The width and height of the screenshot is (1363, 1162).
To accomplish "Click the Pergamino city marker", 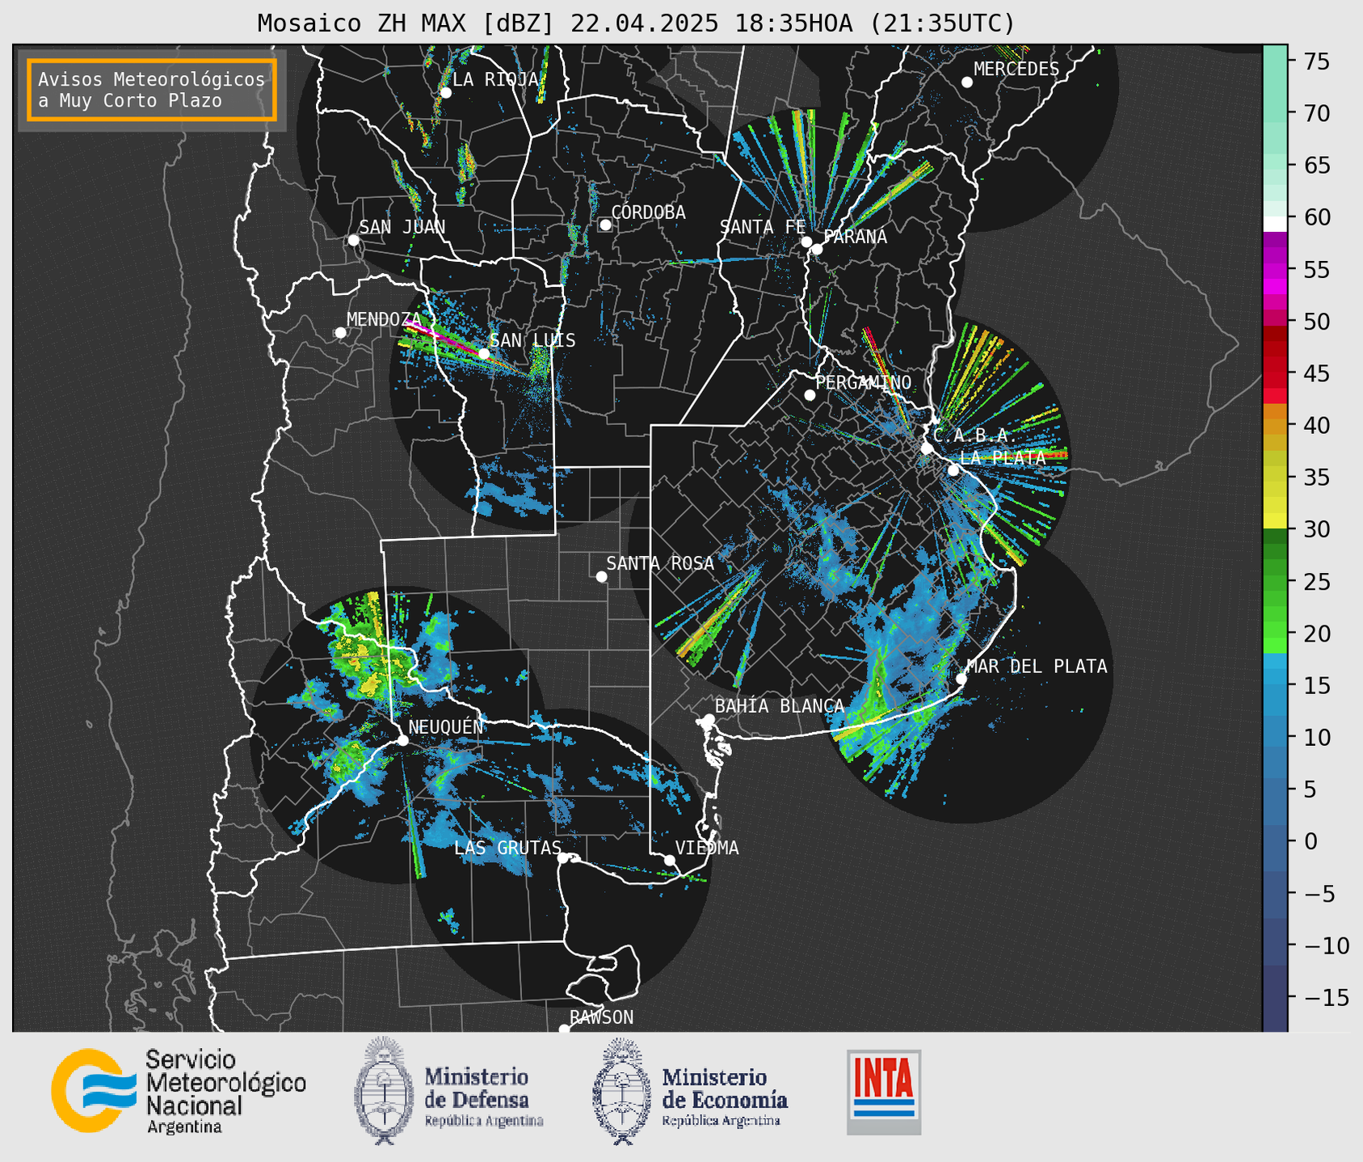I will 810,395.
